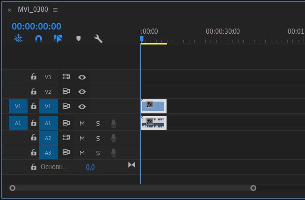Screen dimensions: 305x200
Task: Toggle insert sequences as nests option
Action: pos(18,38)
